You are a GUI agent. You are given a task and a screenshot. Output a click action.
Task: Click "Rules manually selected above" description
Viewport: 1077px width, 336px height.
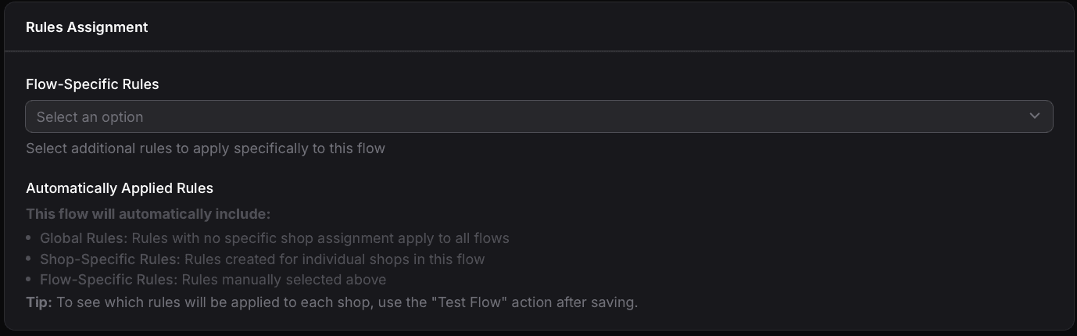click(284, 280)
